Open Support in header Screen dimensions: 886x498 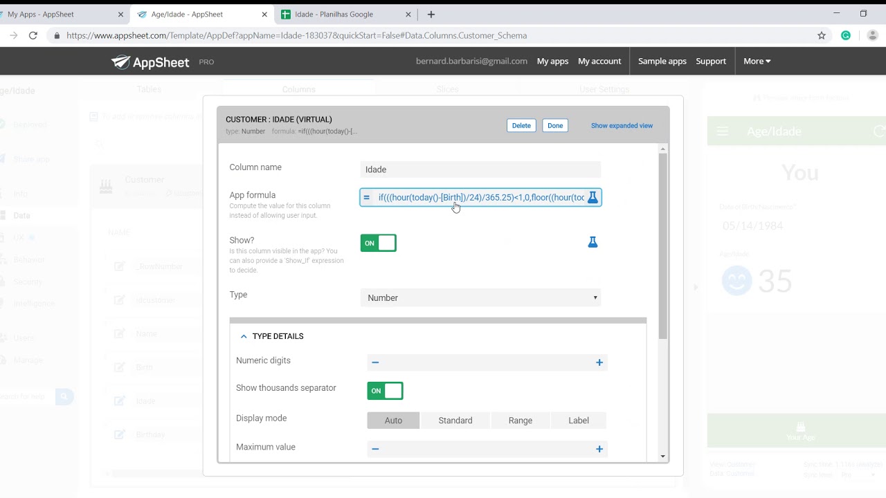pyautogui.click(x=711, y=61)
